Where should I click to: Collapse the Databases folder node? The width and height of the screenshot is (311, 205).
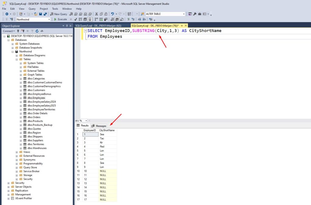[x=9, y=40]
